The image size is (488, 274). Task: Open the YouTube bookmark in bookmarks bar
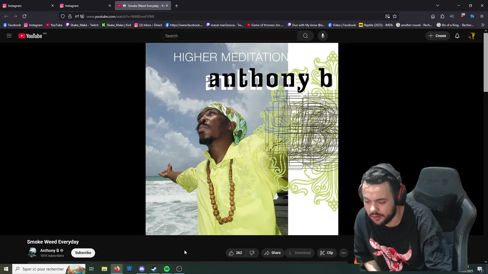(54, 25)
